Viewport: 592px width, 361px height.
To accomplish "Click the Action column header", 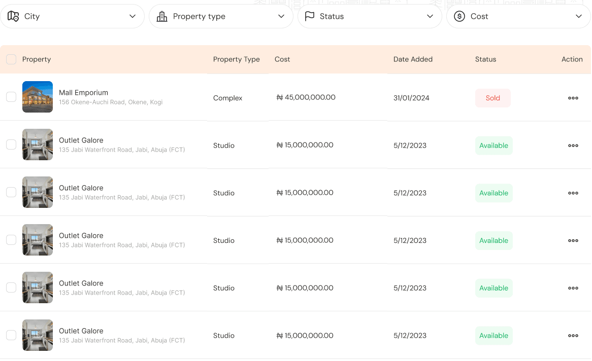I will coord(572,59).
